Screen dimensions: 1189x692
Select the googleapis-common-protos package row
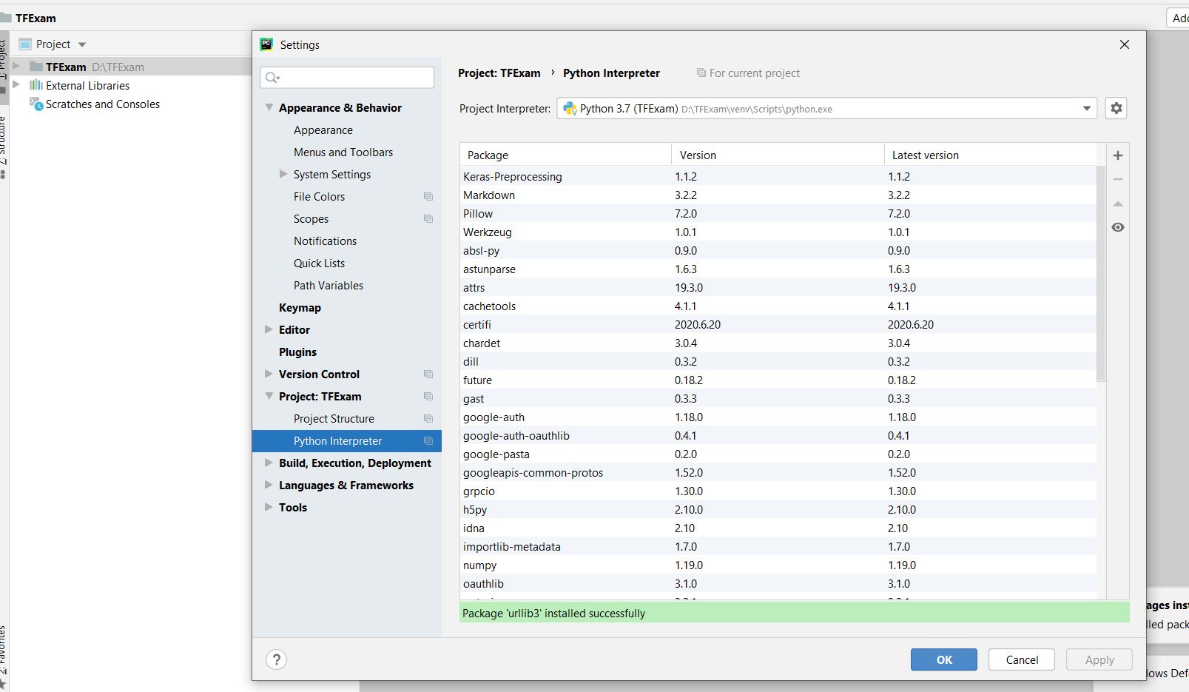pyautogui.click(x=778, y=472)
